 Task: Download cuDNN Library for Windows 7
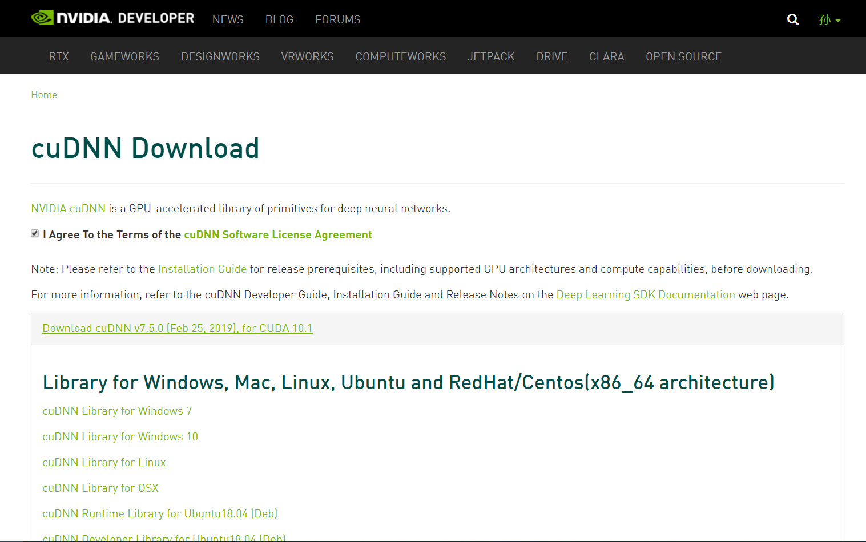point(117,411)
